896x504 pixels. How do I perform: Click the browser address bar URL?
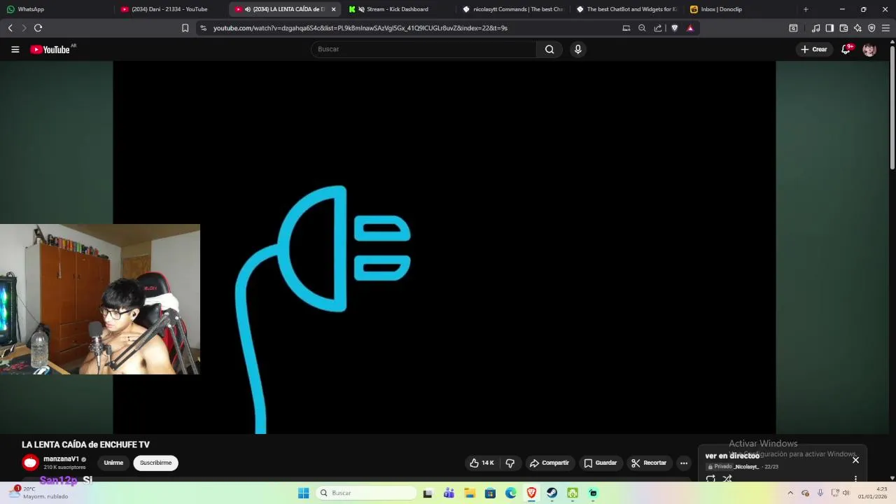coord(360,28)
